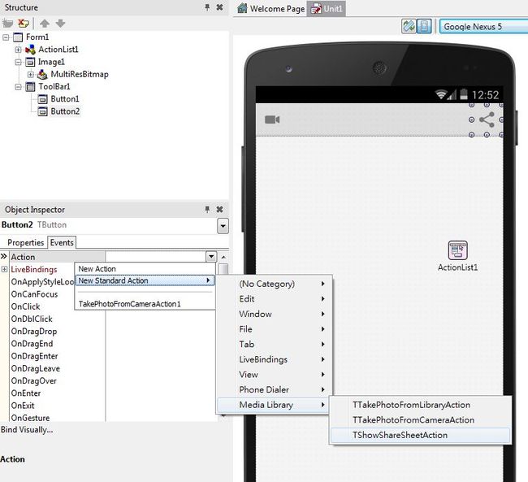
Task: Click the Structure toolbar delete icon
Action: 24,24
